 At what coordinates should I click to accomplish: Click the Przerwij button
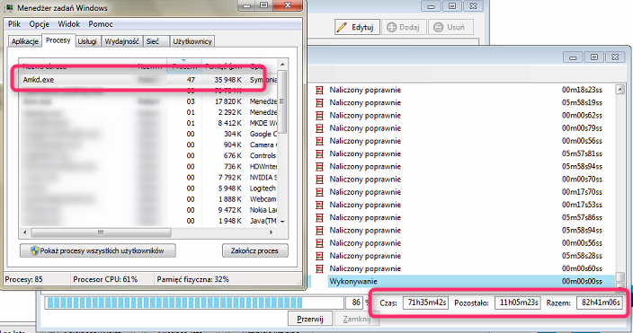click(x=310, y=319)
